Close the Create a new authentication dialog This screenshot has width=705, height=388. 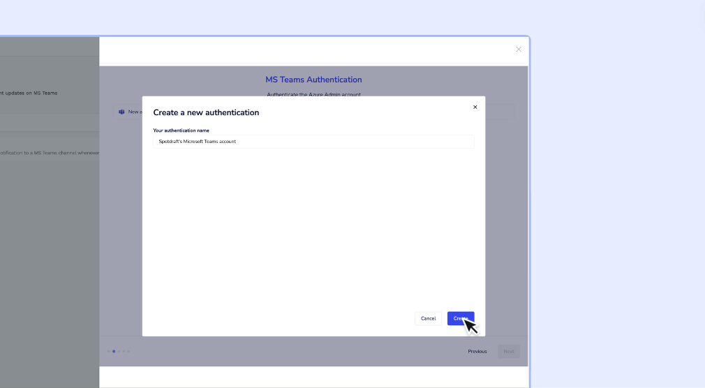[x=475, y=107]
